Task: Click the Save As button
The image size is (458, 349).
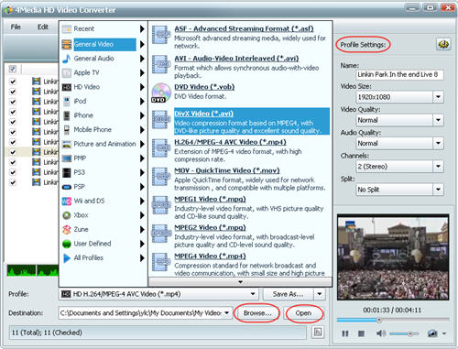Action: (x=288, y=294)
